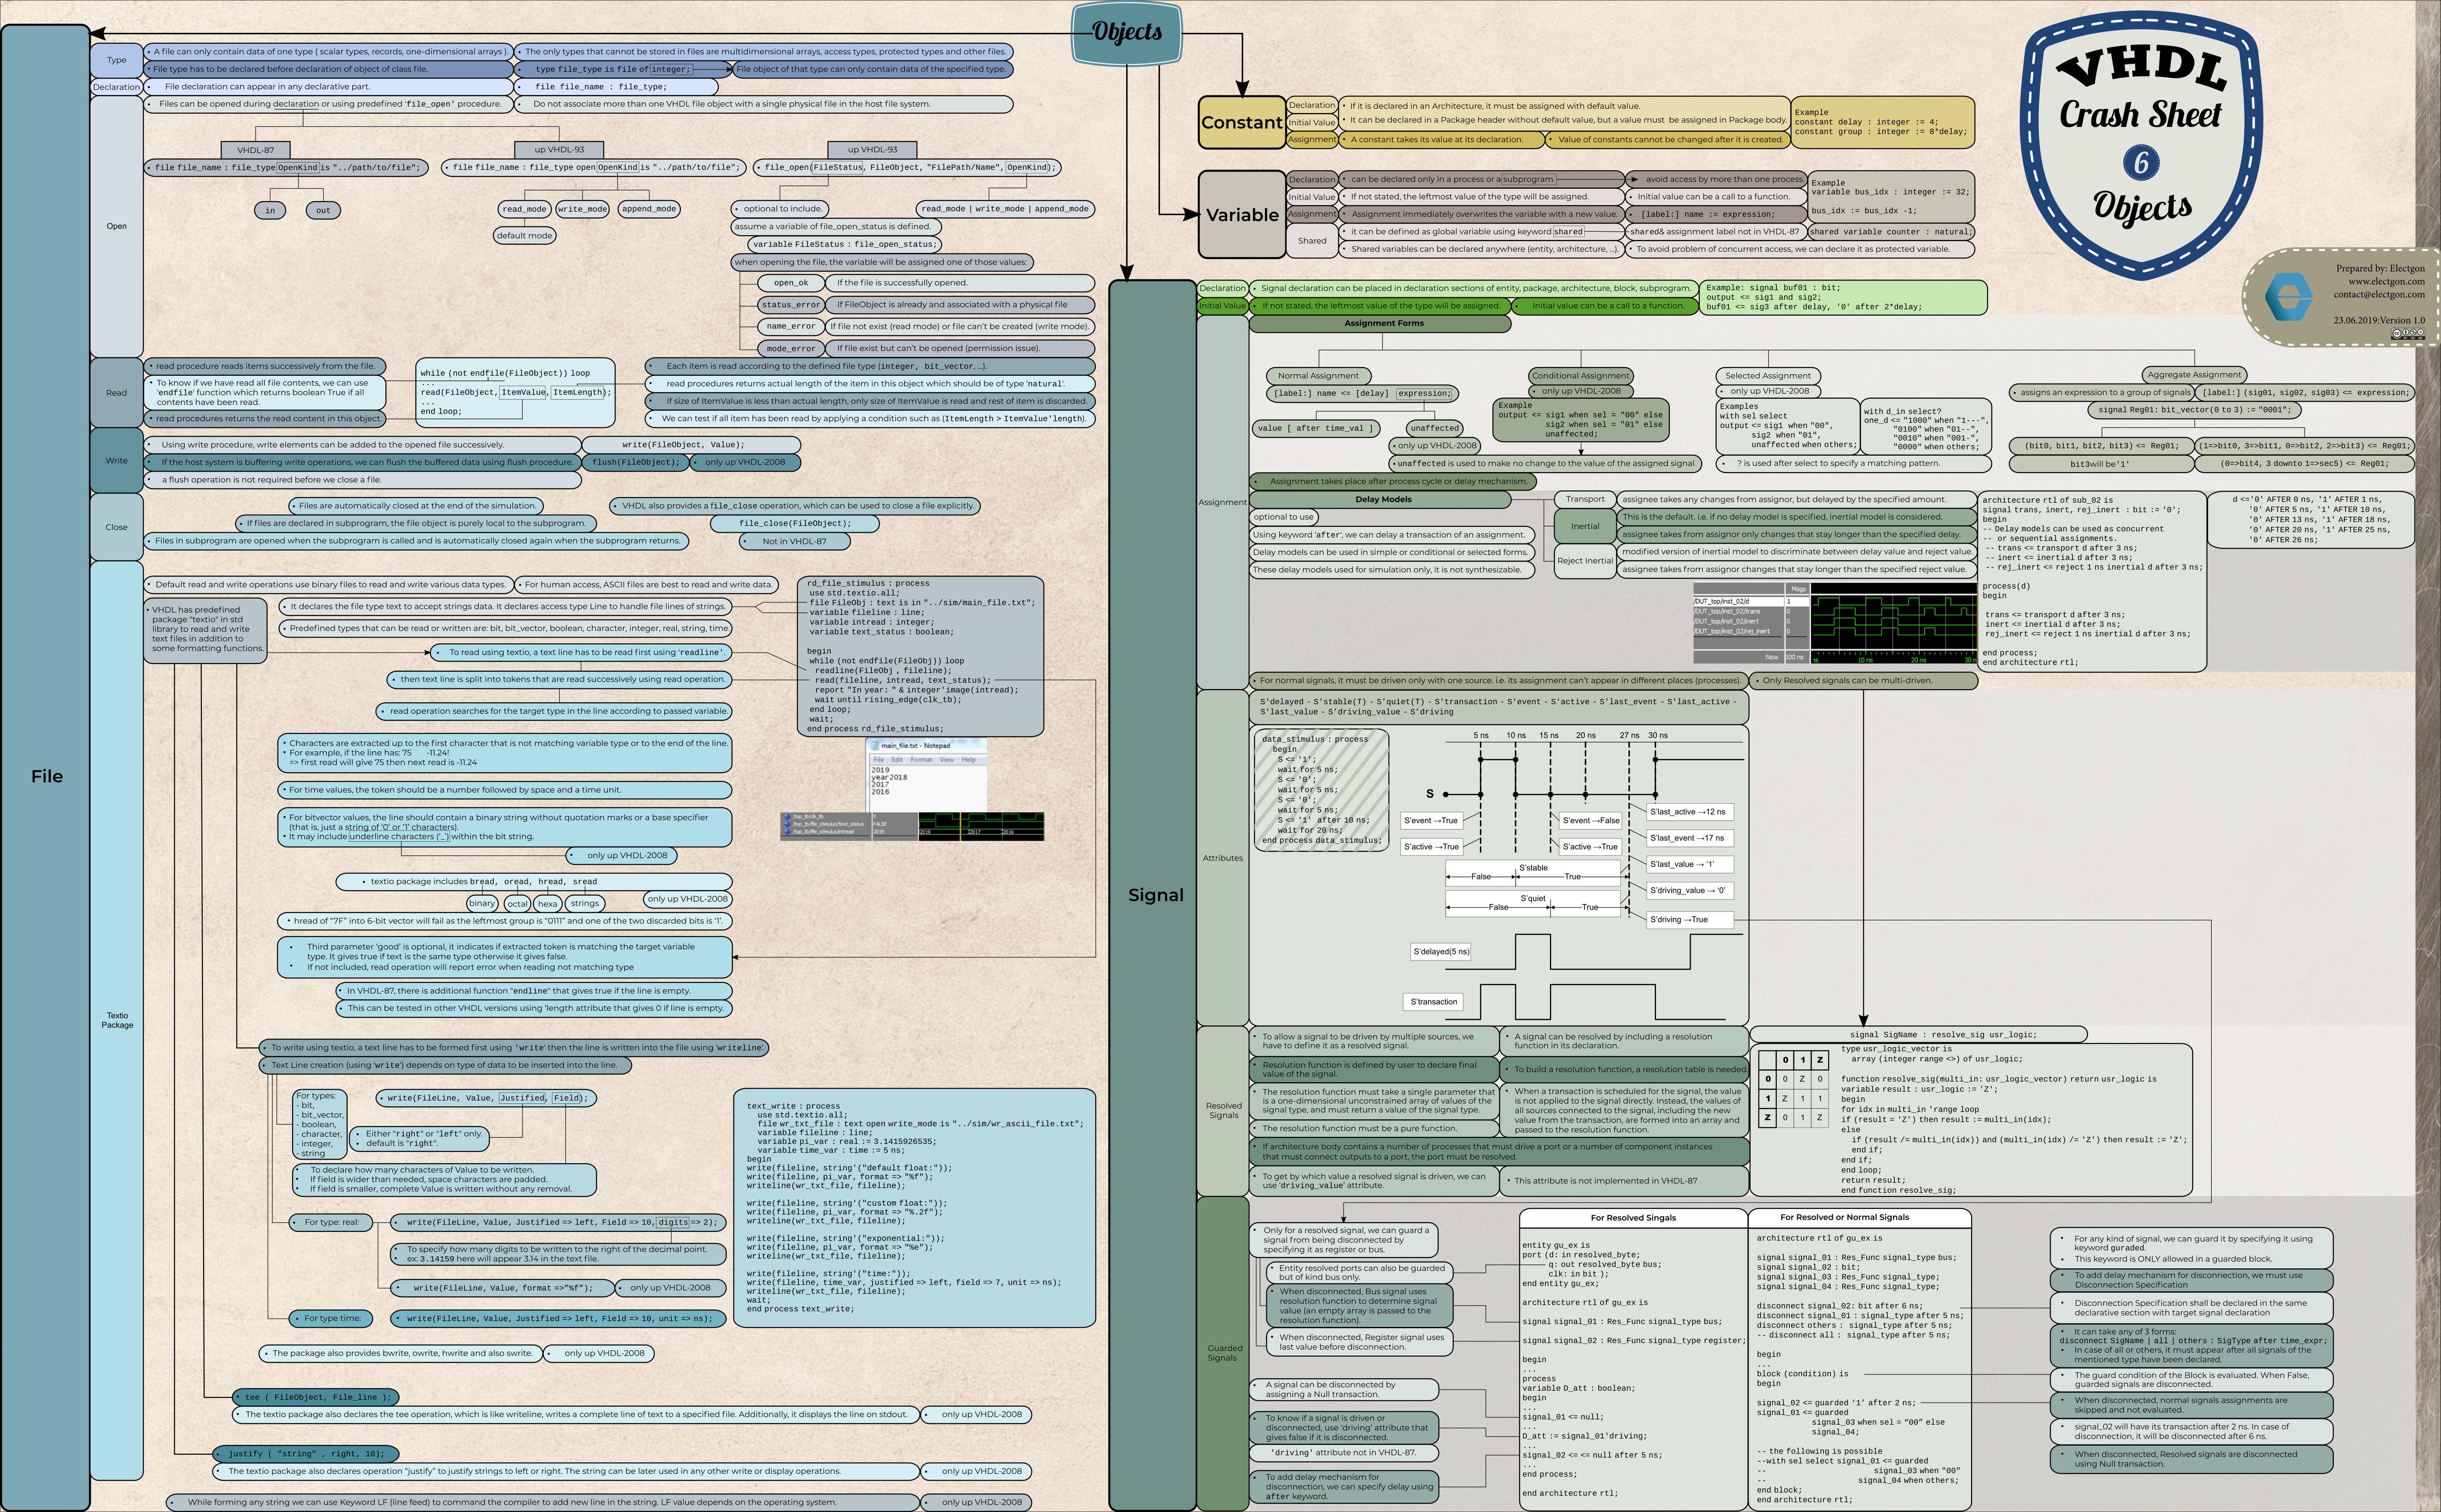Click the 'Objects' title banner at top

click(x=1127, y=33)
